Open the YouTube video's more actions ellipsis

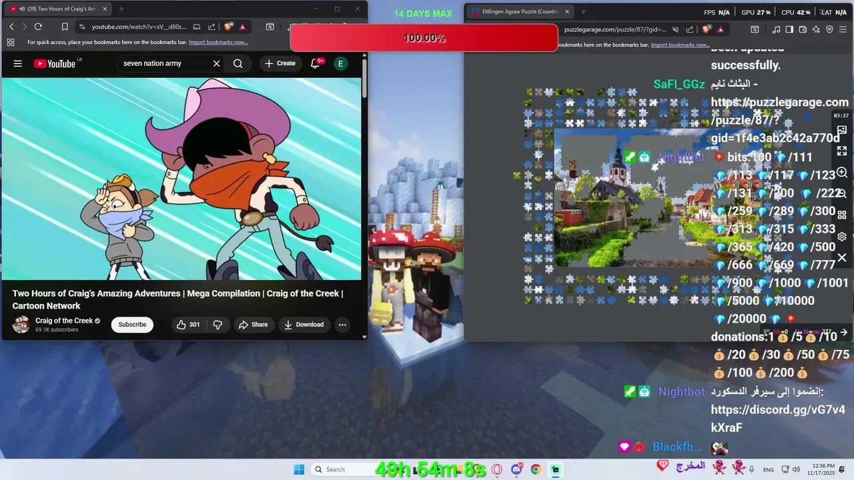pos(342,325)
